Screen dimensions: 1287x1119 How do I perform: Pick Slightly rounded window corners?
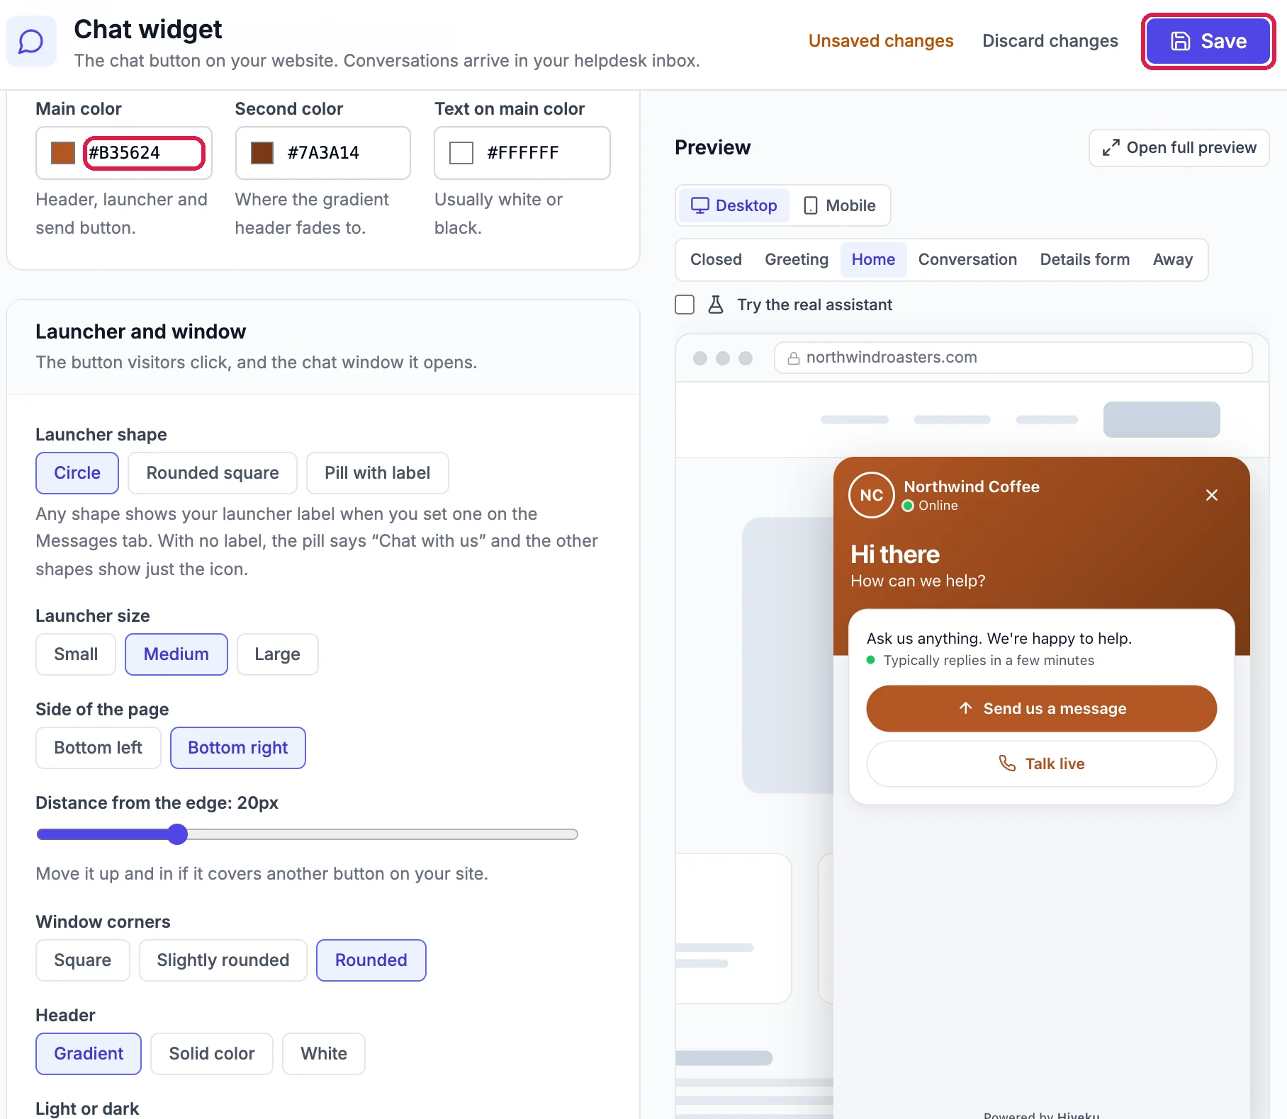click(223, 960)
